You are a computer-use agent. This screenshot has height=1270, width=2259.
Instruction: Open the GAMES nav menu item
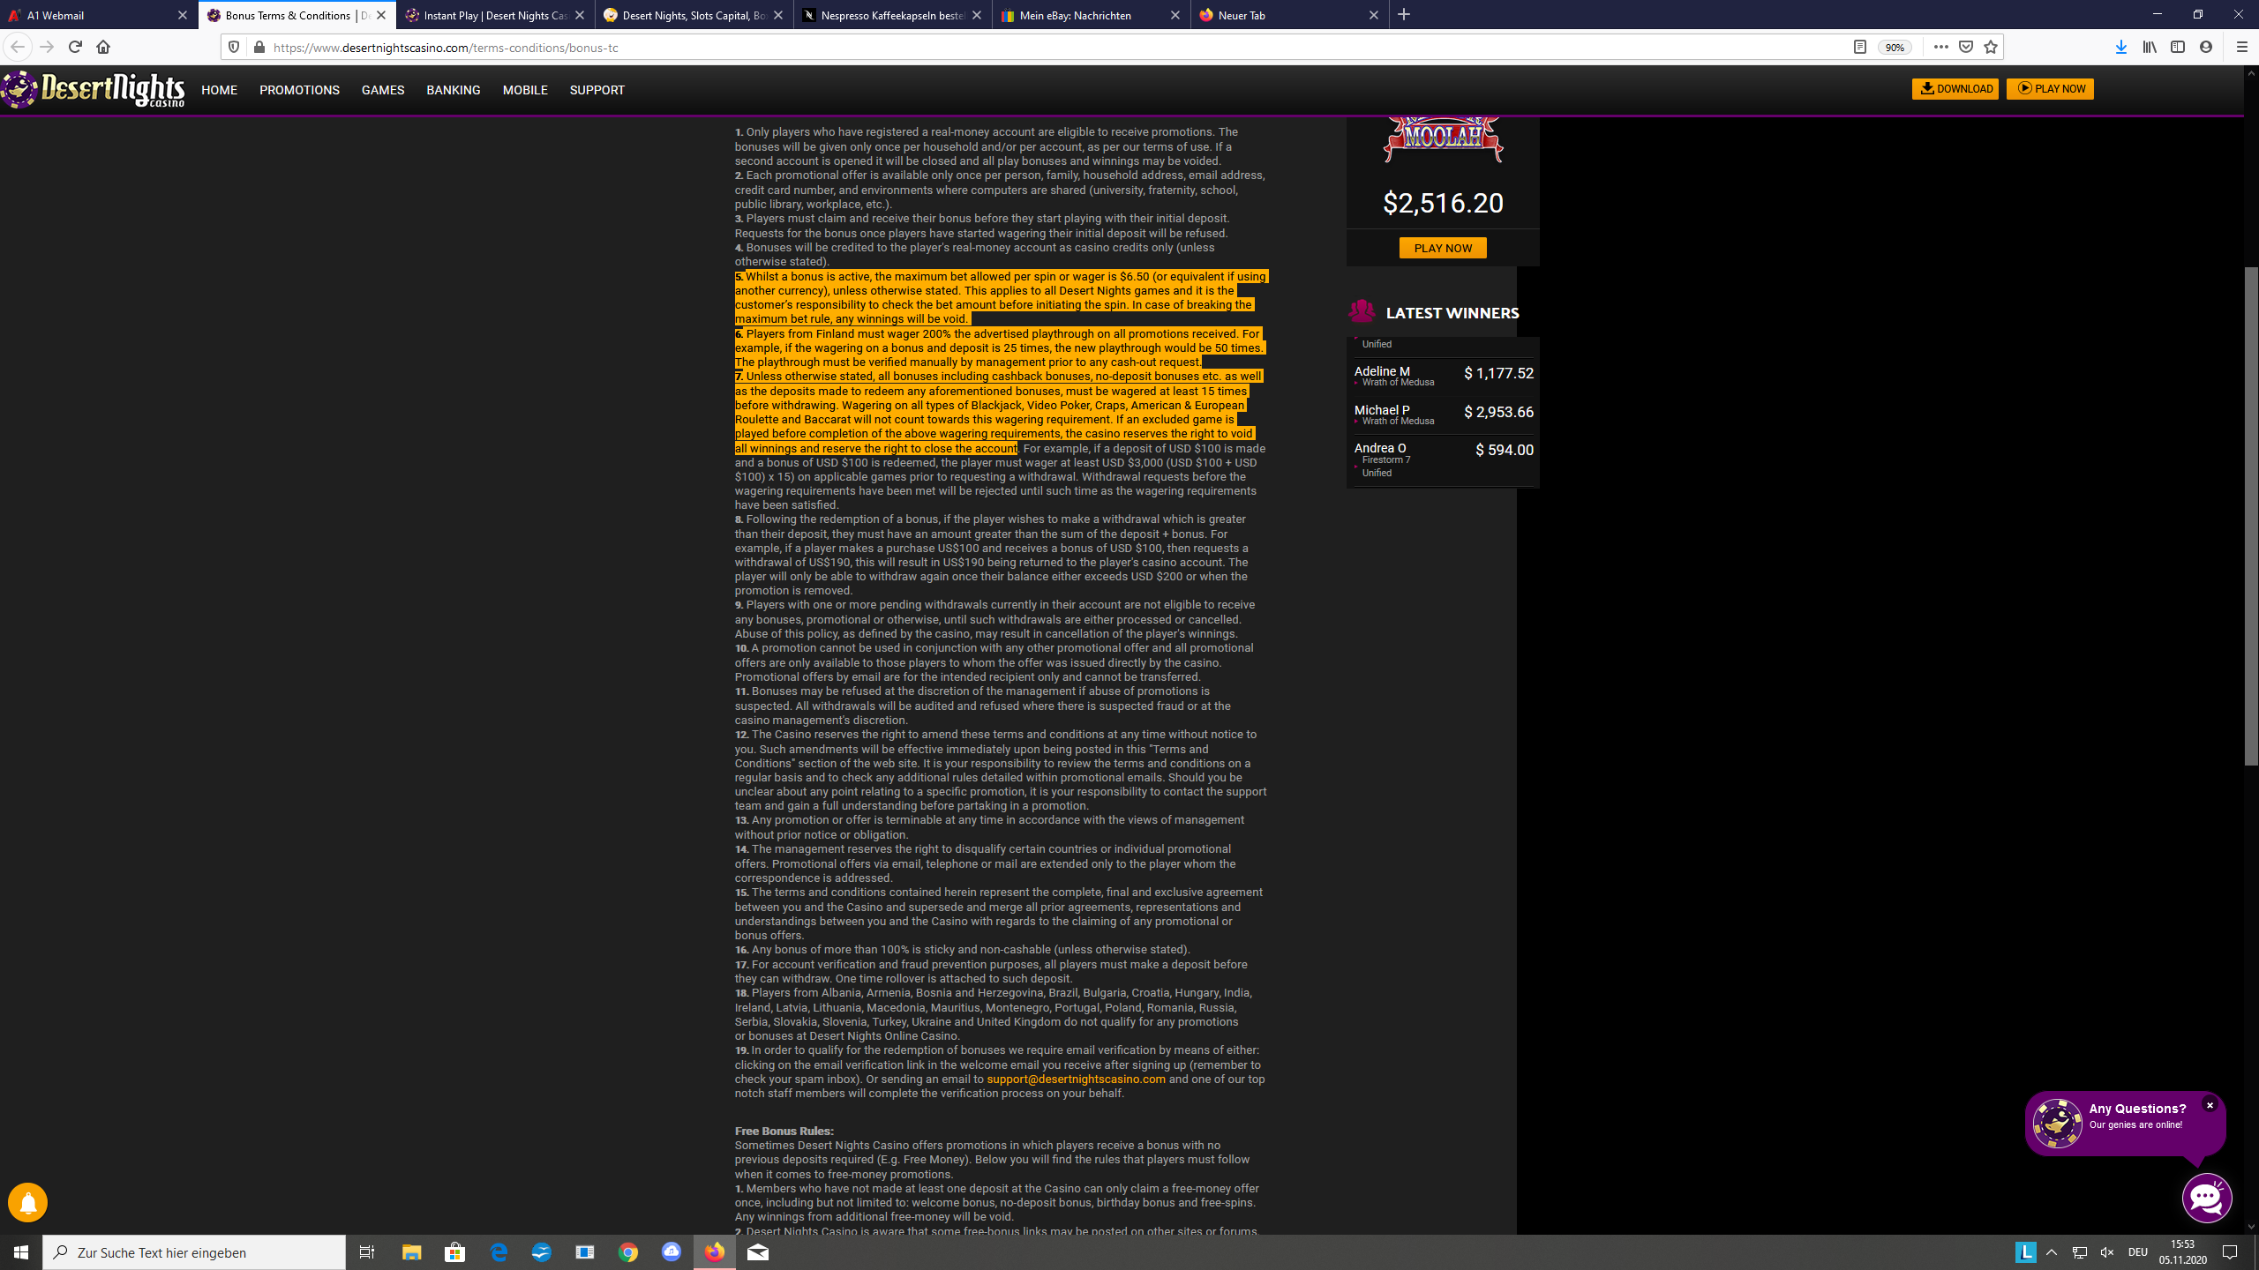[x=383, y=90]
